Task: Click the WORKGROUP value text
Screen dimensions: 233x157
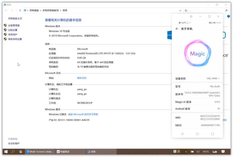Action: tap(85, 103)
